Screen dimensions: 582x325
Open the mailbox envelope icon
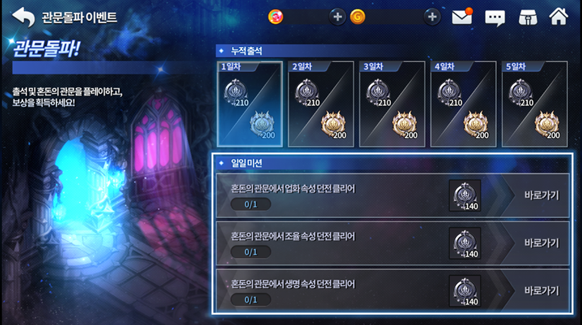(x=462, y=17)
